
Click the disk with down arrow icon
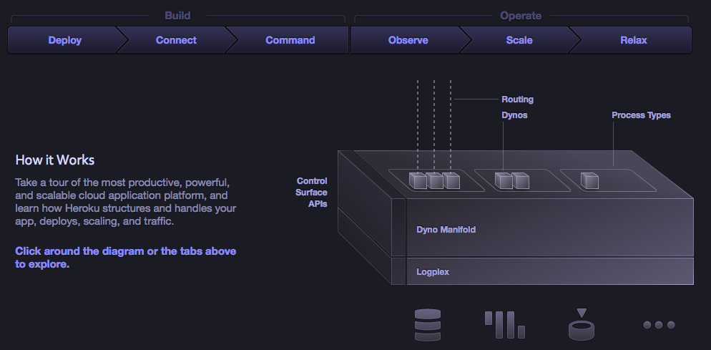[x=582, y=324]
